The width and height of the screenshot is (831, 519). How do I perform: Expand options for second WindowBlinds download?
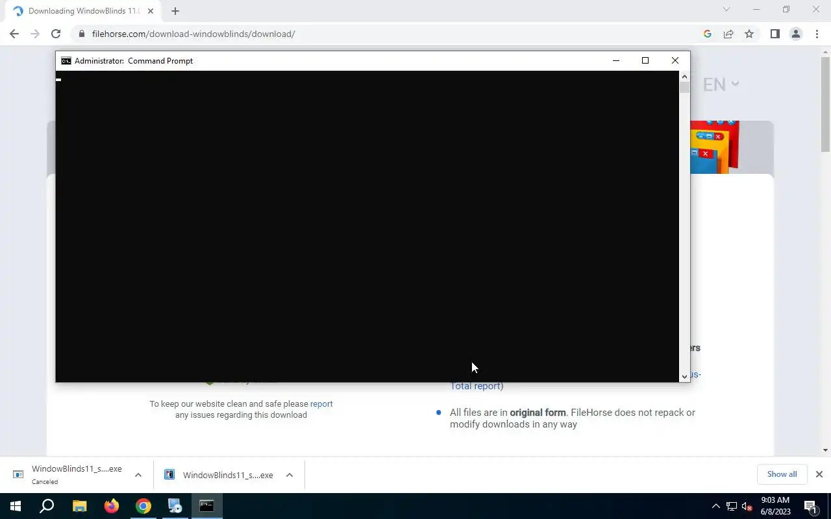pos(290,475)
